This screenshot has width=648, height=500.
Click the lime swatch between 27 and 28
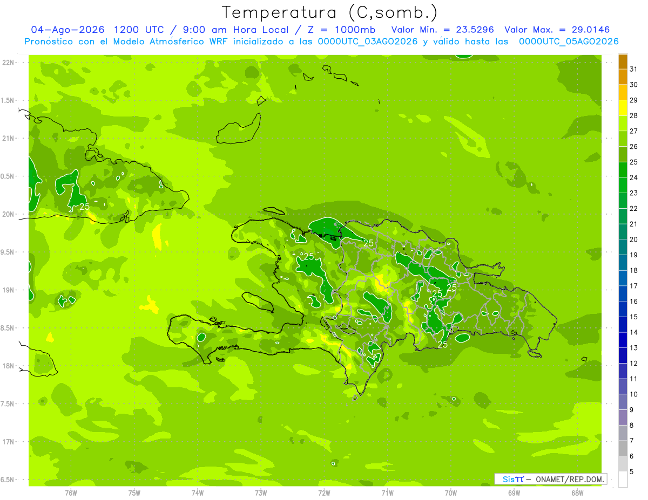click(623, 124)
